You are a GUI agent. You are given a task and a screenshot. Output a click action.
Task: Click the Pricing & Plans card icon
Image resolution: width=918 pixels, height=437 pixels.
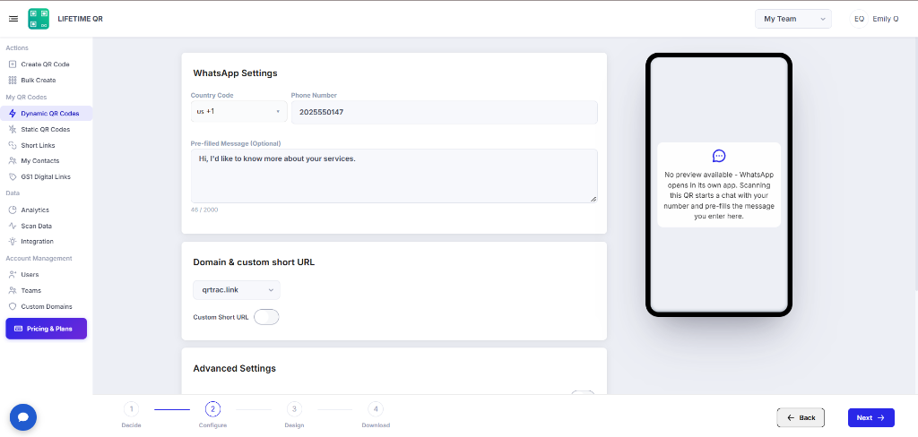[x=18, y=329]
